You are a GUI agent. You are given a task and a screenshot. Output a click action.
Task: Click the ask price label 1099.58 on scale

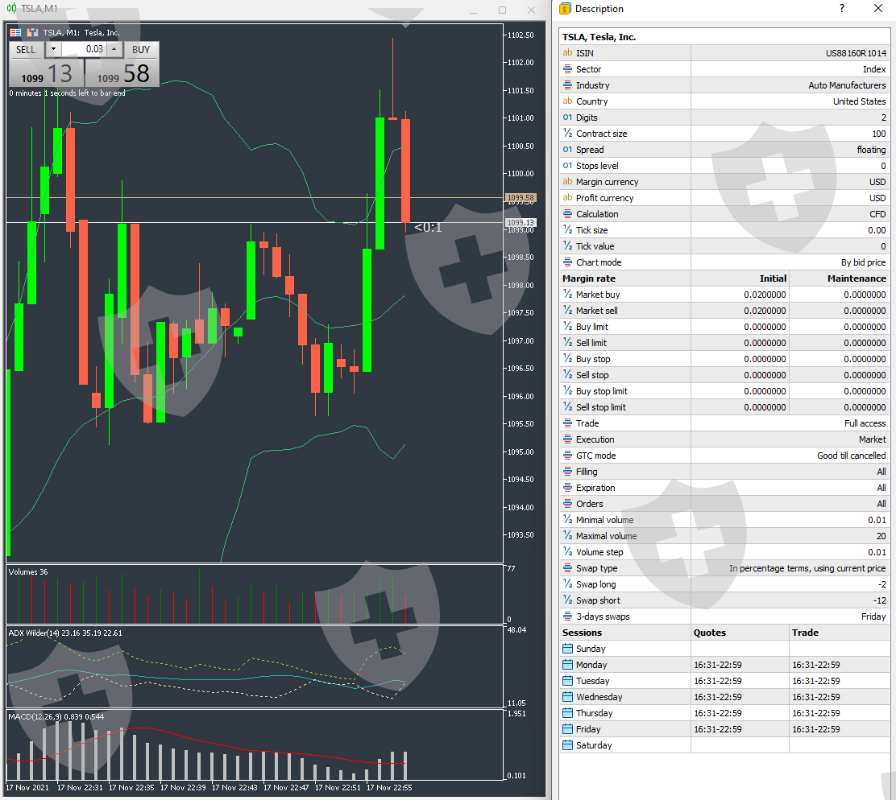coord(521,197)
